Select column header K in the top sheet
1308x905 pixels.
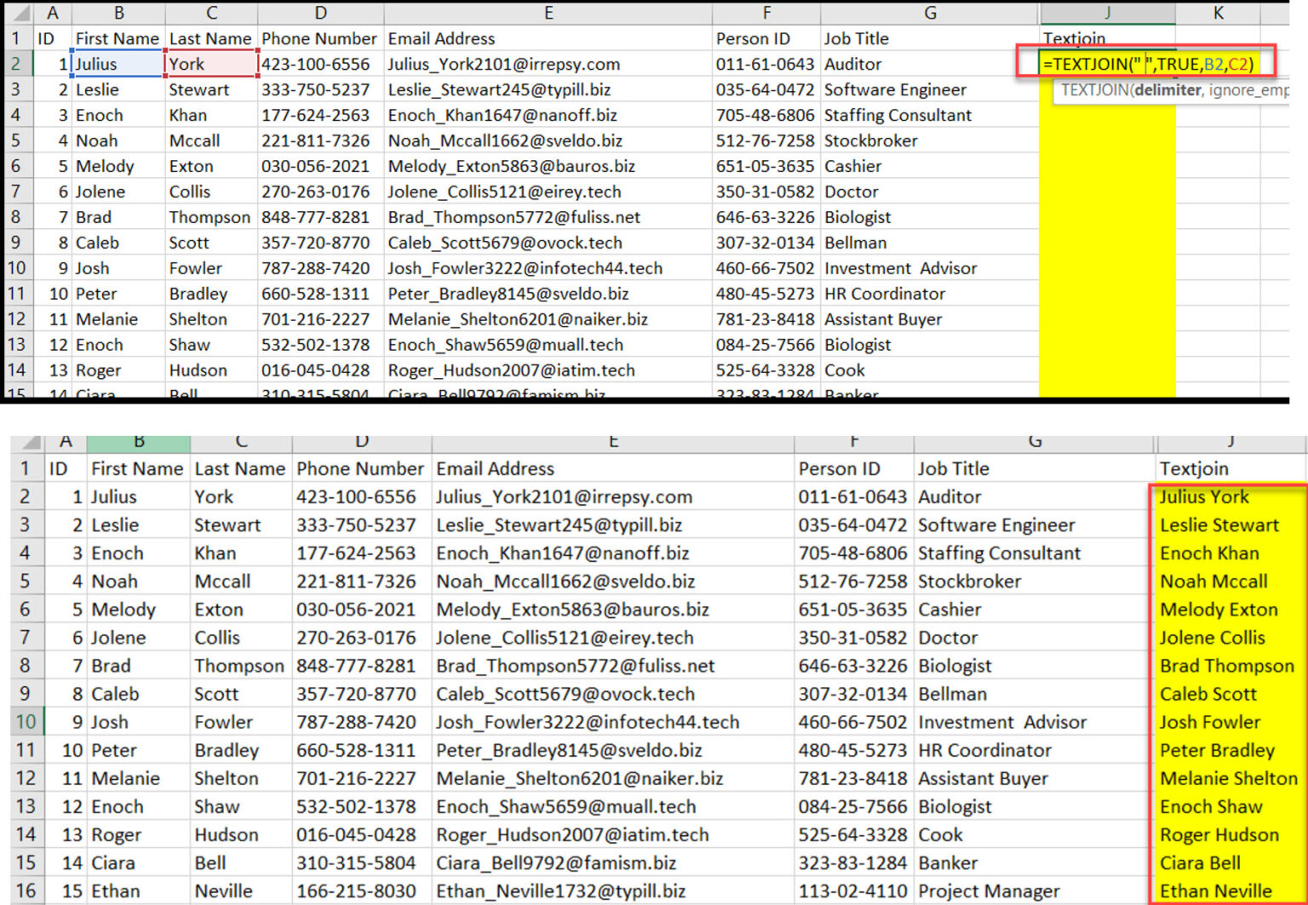pyautogui.click(x=1218, y=13)
